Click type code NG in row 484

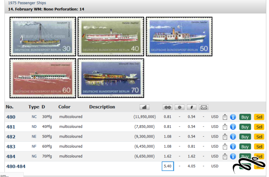(x=34, y=156)
